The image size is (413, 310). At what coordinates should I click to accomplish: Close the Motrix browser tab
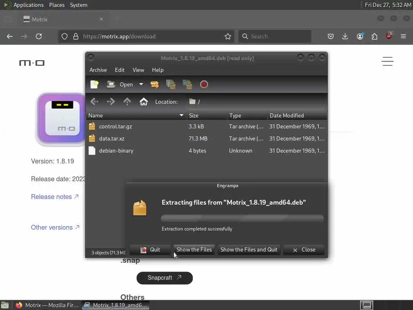pyautogui.click(x=101, y=19)
